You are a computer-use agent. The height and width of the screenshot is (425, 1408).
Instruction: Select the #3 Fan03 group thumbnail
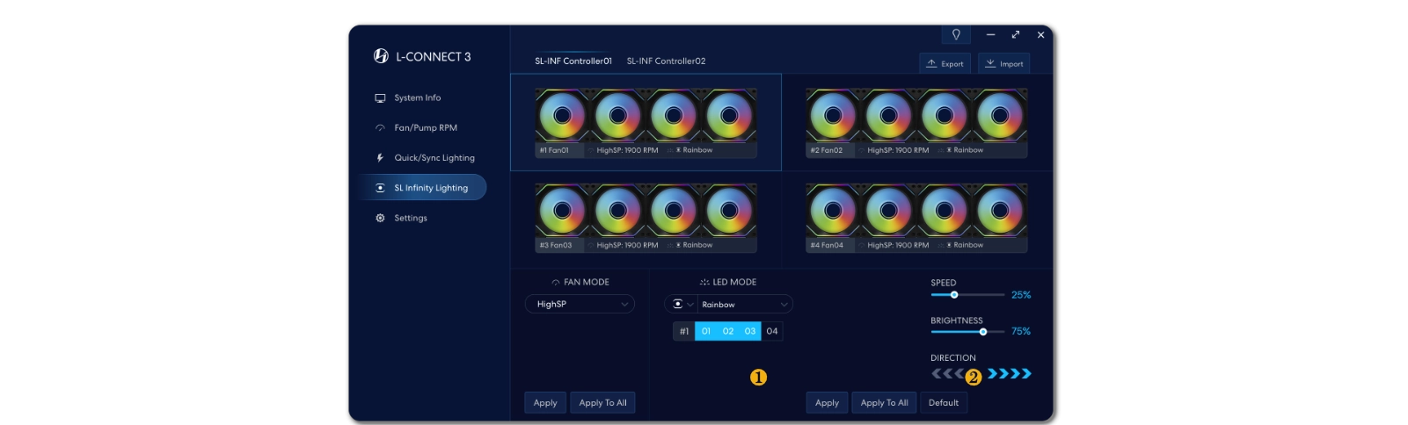pos(646,217)
